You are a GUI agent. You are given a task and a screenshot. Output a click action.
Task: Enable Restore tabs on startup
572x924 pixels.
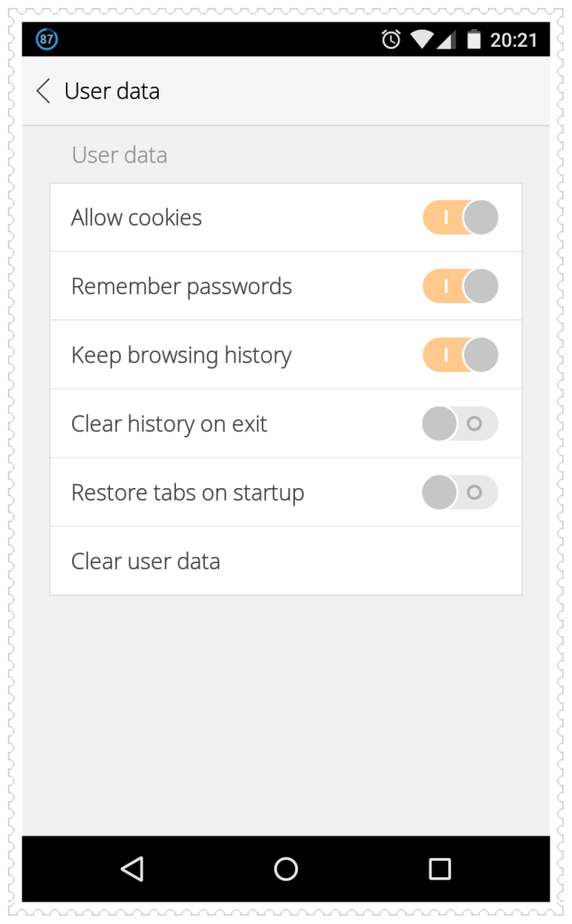point(460,492)
